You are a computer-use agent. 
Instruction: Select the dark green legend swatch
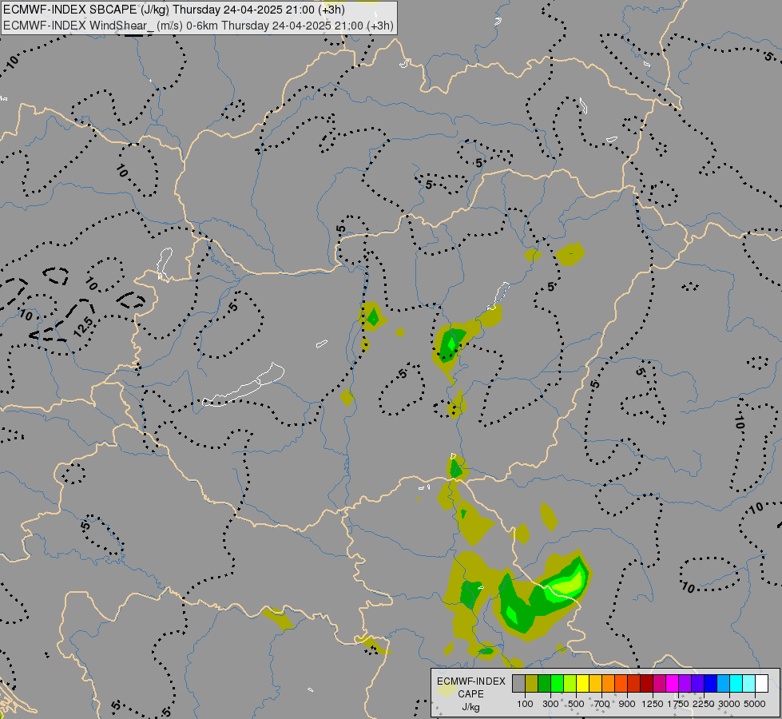(x=545, y=684)
